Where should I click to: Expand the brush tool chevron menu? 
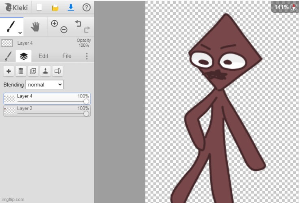[20, 32]
